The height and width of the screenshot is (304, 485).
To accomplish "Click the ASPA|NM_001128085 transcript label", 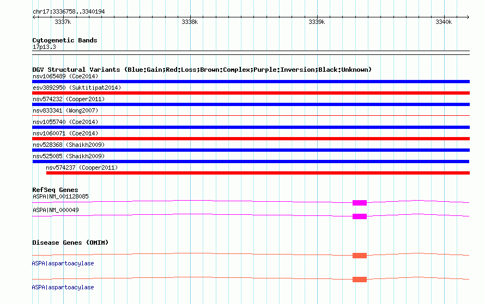I will [x=60, y=196].
